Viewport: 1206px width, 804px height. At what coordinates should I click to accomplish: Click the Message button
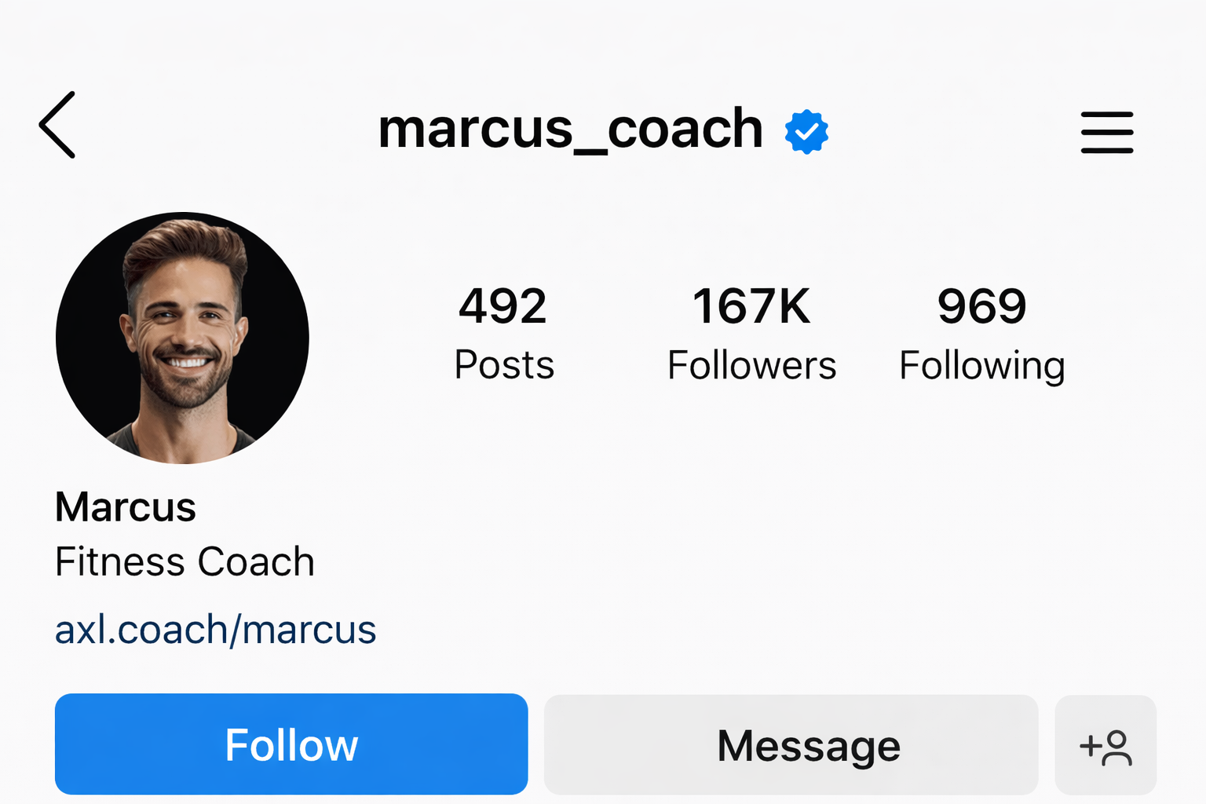(x=791, y=744)
